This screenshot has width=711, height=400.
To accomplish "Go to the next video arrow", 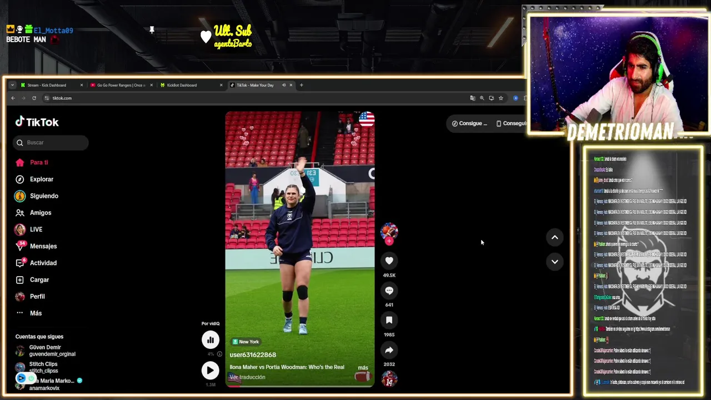I will pos(554,262).
